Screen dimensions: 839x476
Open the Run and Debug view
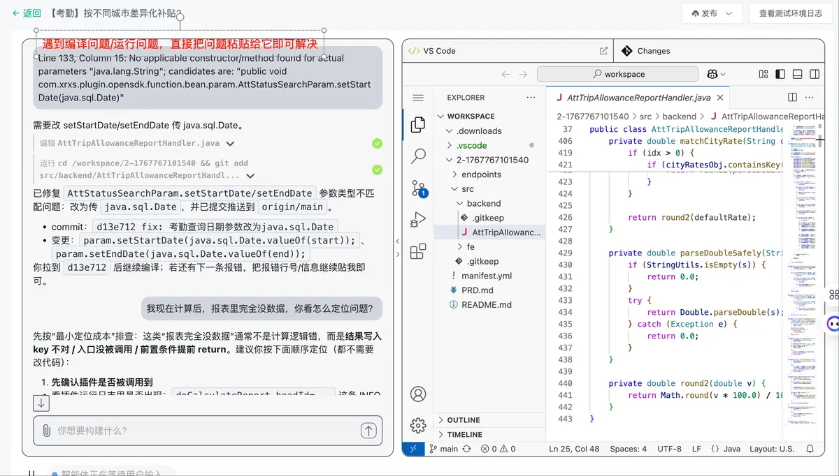tap(418, 220)
